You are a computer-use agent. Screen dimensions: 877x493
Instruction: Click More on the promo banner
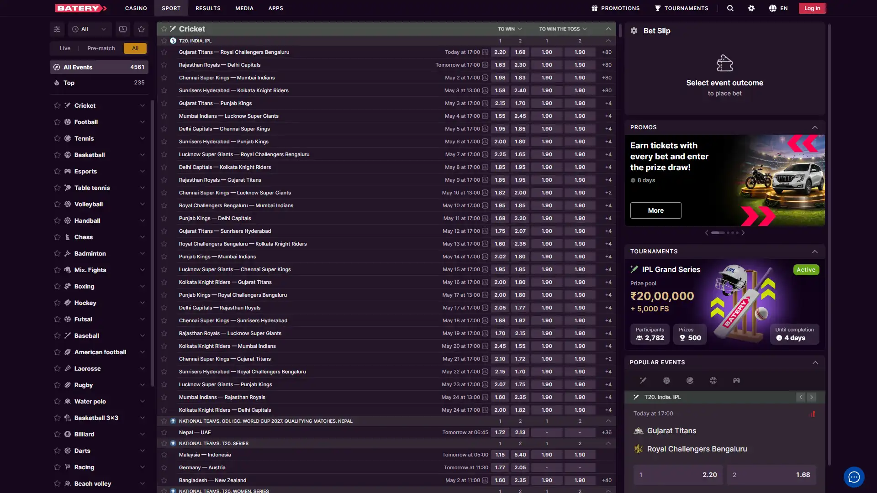pyautogui.click(x=655, y=210)
